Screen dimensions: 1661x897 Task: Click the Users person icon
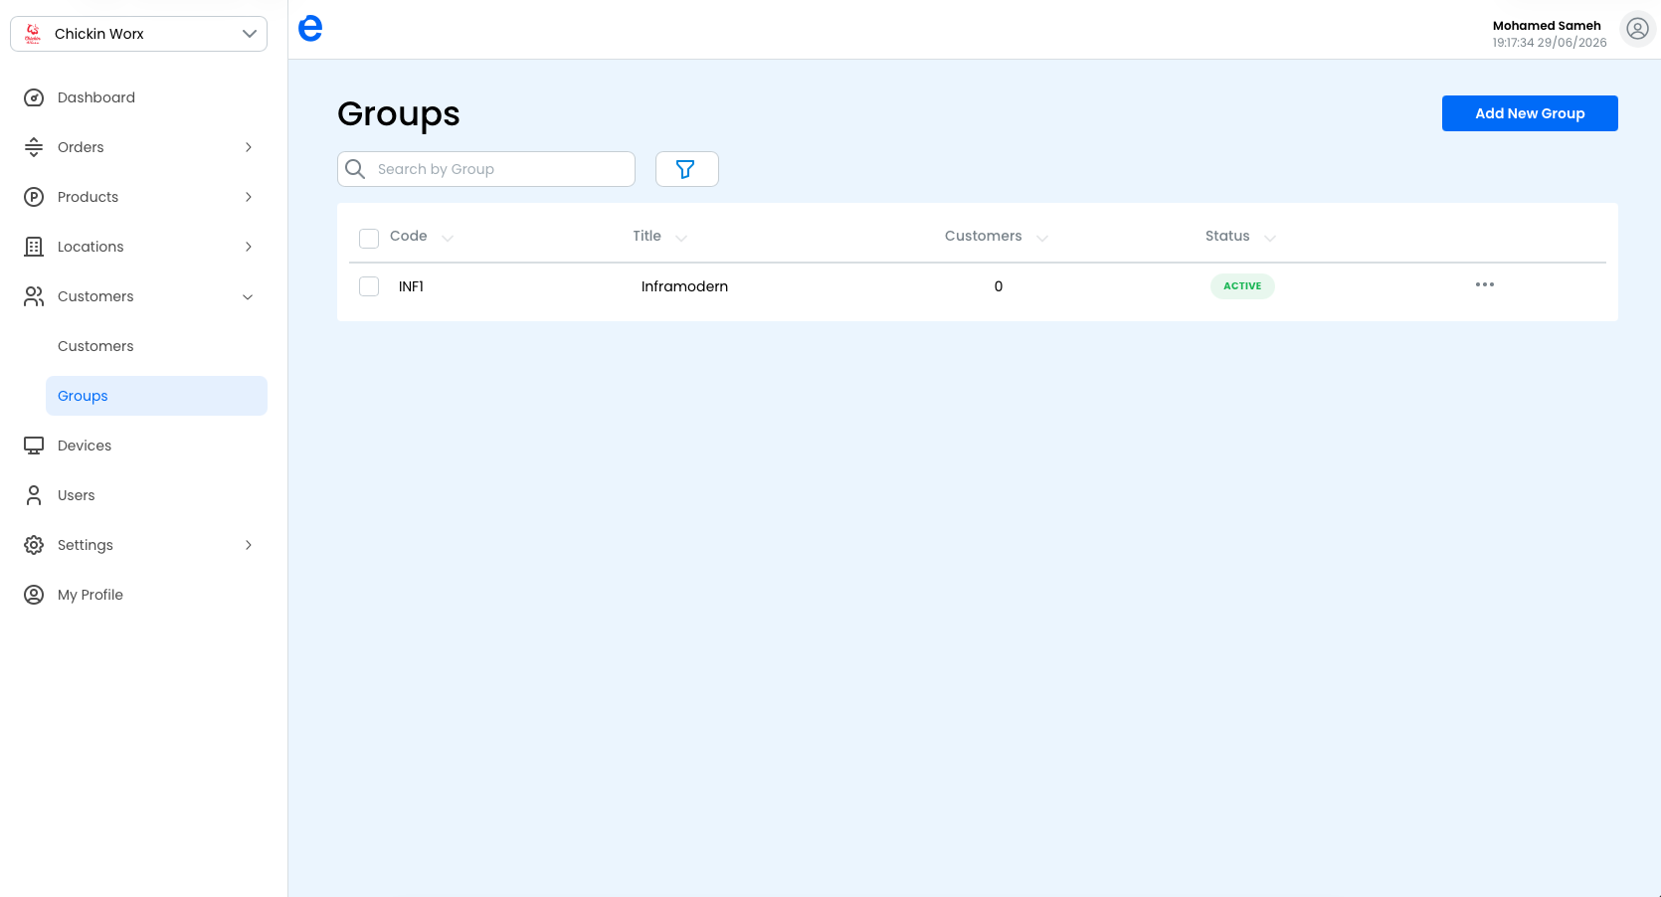coord(34,495)
